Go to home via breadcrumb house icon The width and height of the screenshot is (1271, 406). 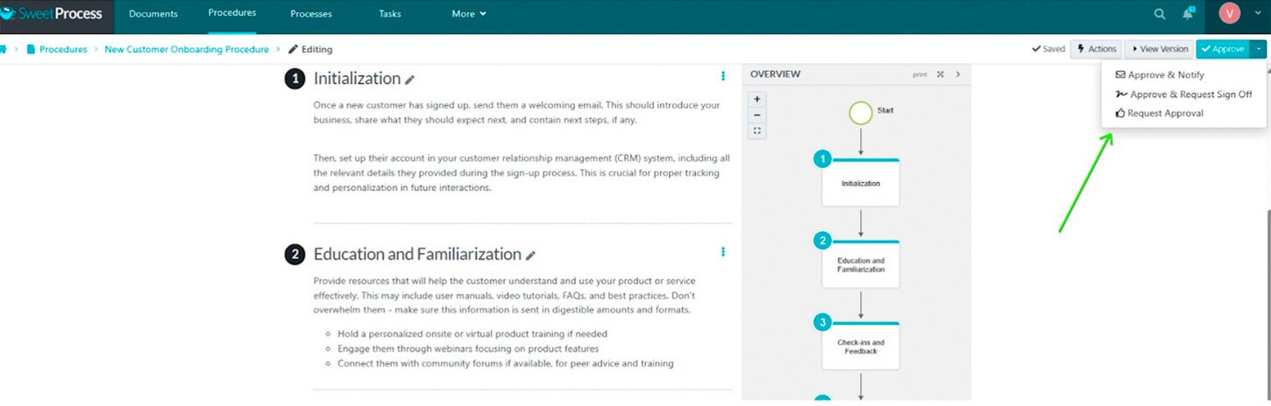tap(4, 49)
